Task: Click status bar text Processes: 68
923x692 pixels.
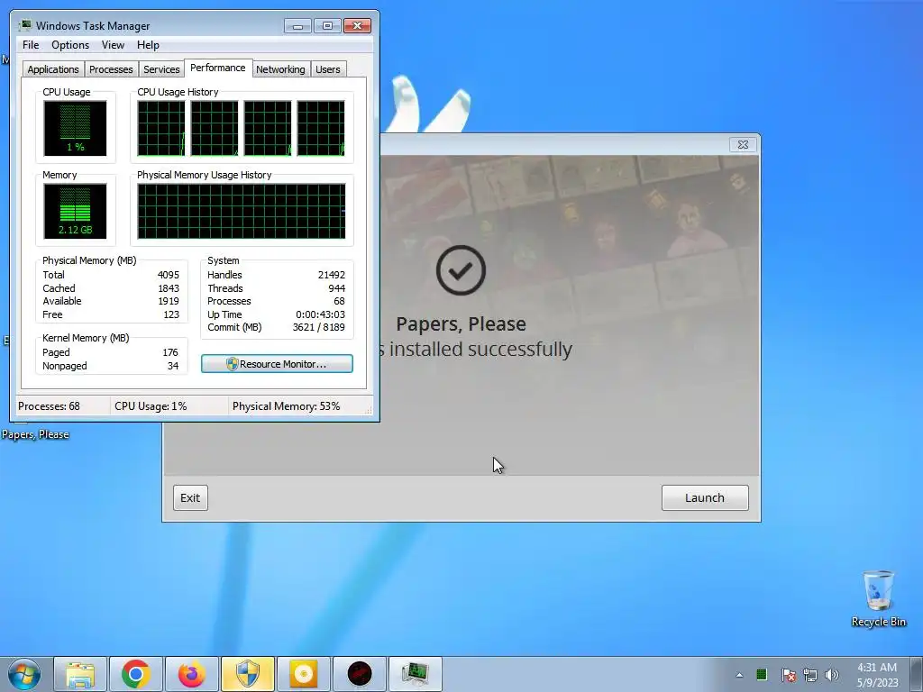Action: pyautogui.click(x=49, y=406)
